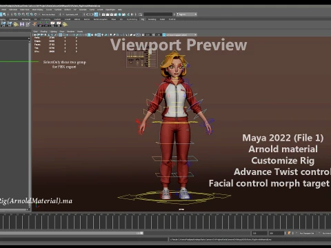
Task: Toggle X-ray joints icon
Action: click(137, 35)
